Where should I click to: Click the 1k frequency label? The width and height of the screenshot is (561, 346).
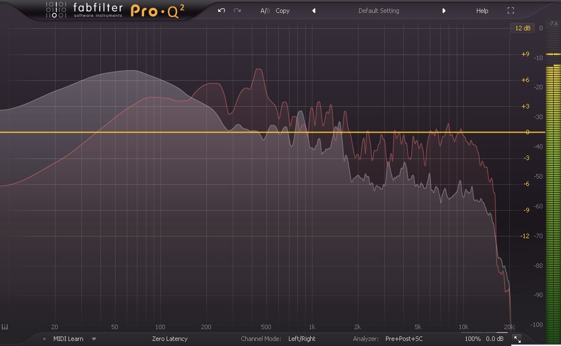click(312, 327)
